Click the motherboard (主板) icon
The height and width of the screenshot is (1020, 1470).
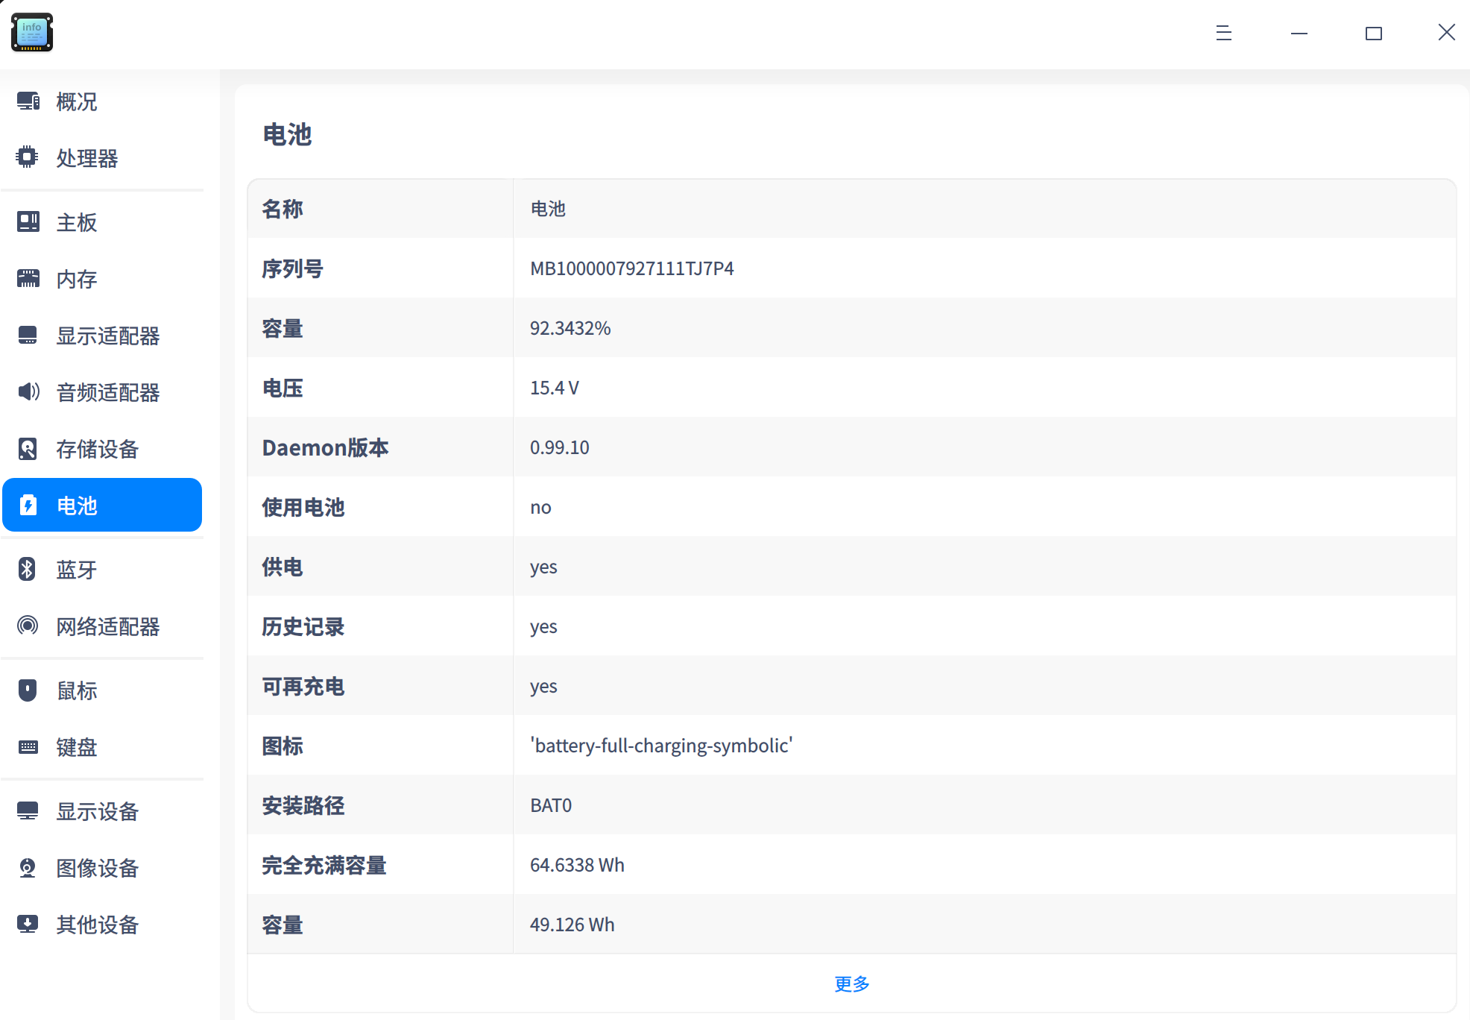[28, 221]
